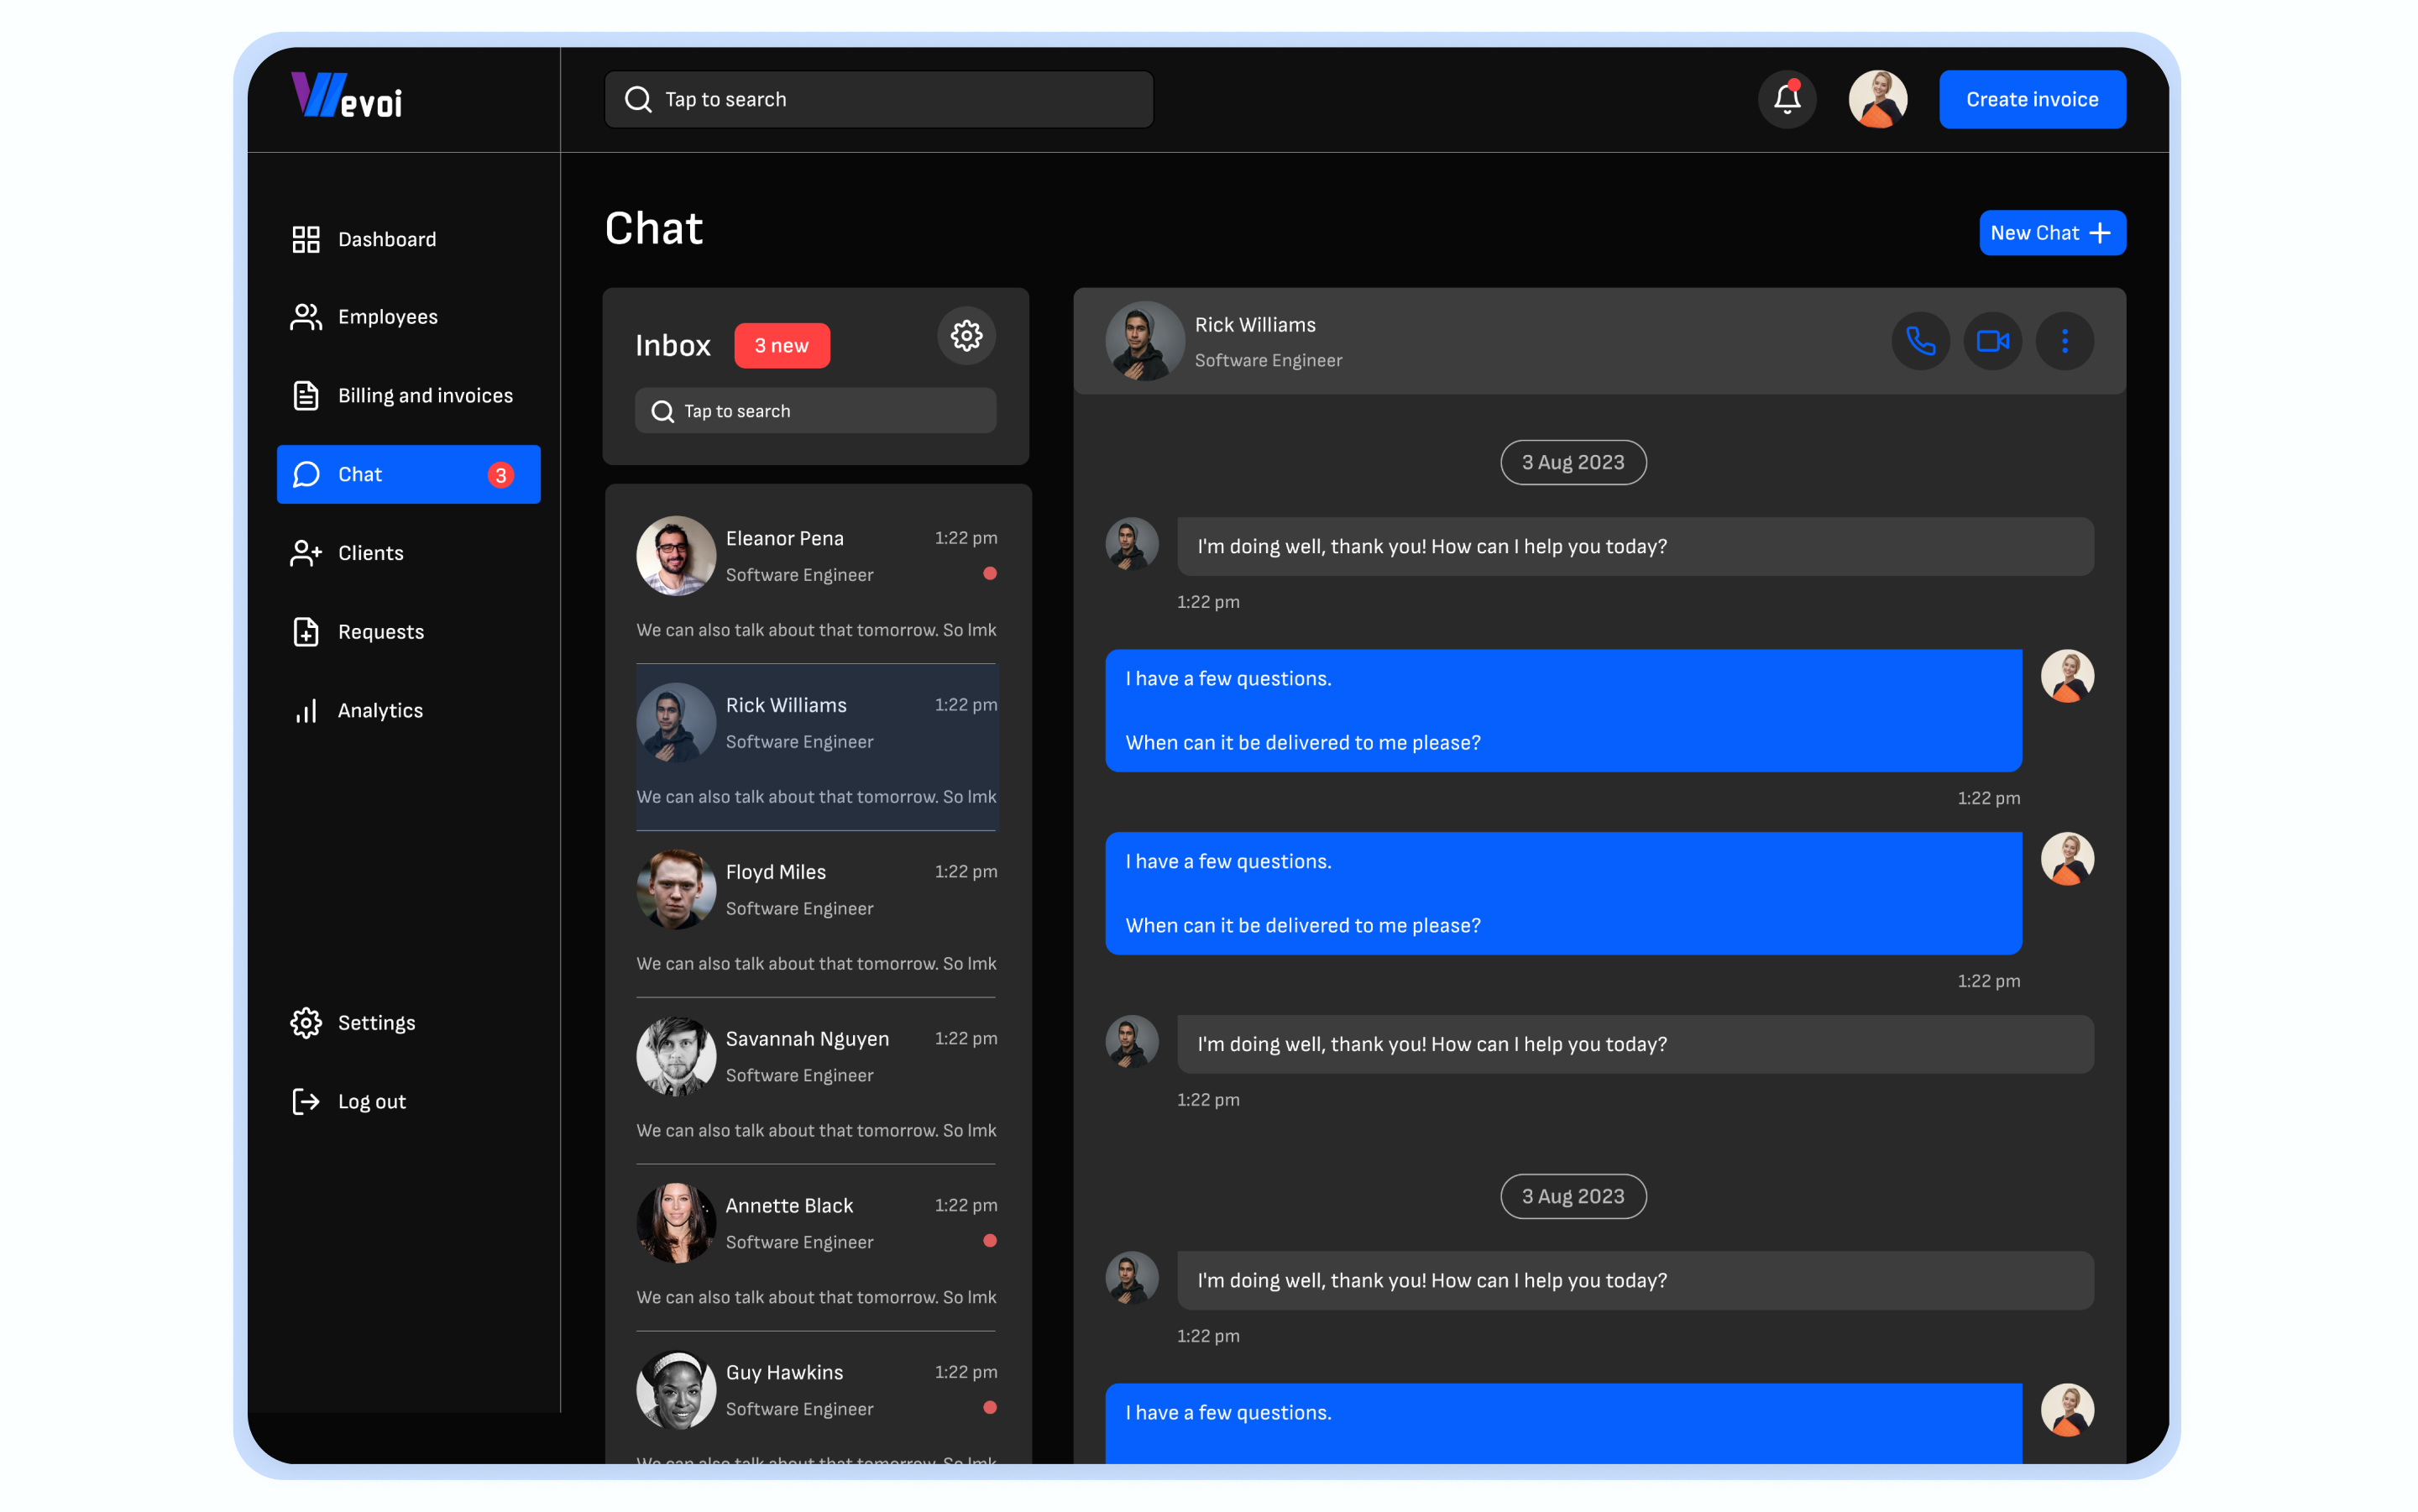Image resolution: width=2418 pixels, height=1512 pixels.
Task: Start a New Chat
Action: (2051, 233)
